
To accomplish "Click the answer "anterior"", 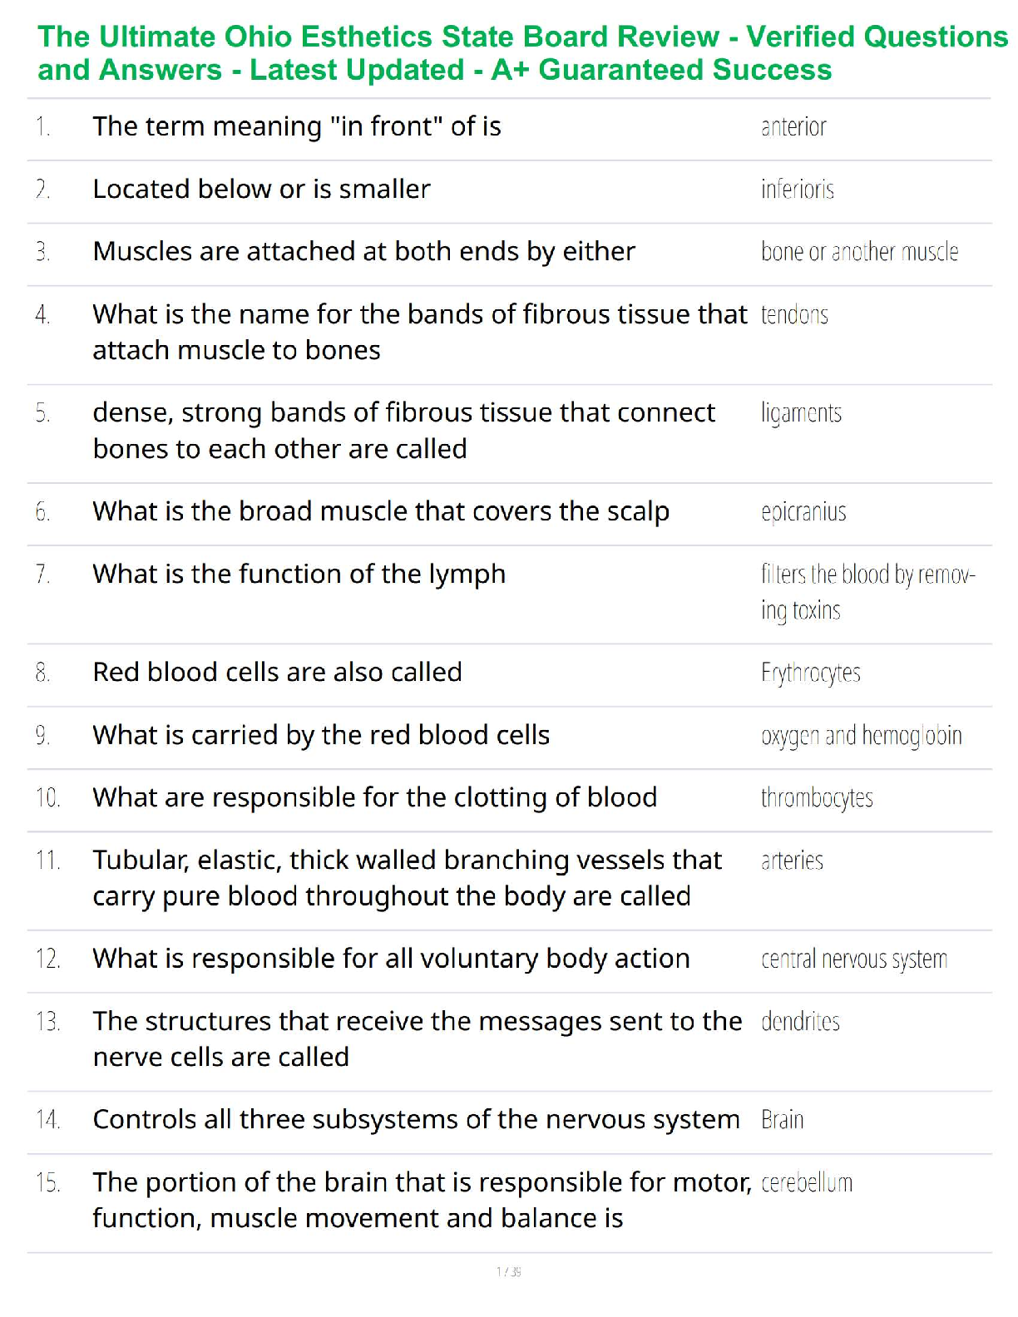I will 793,127.
